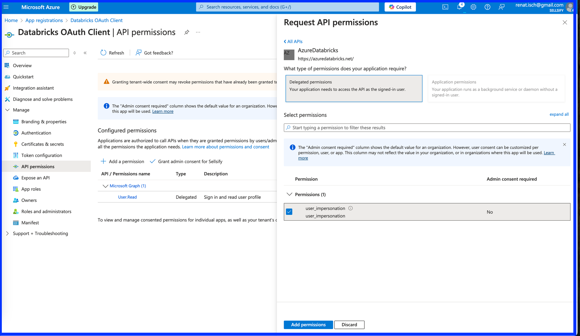Dismiss the admin consent info banner

(564, 145)
